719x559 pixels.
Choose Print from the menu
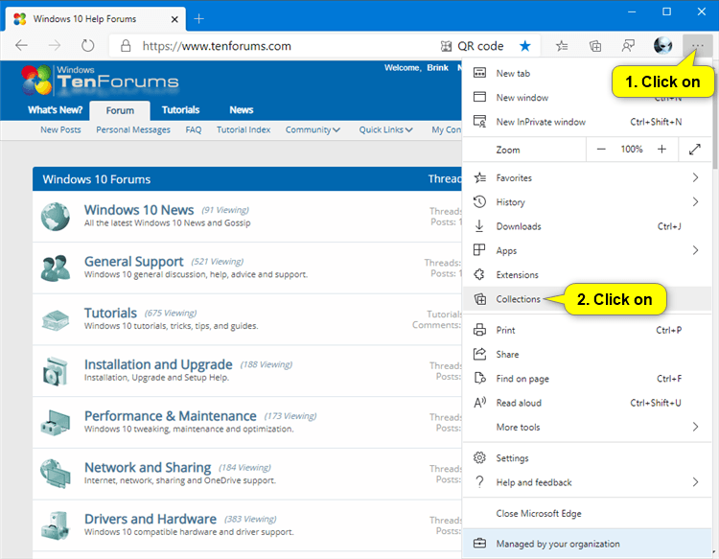[x=587, y=330]
